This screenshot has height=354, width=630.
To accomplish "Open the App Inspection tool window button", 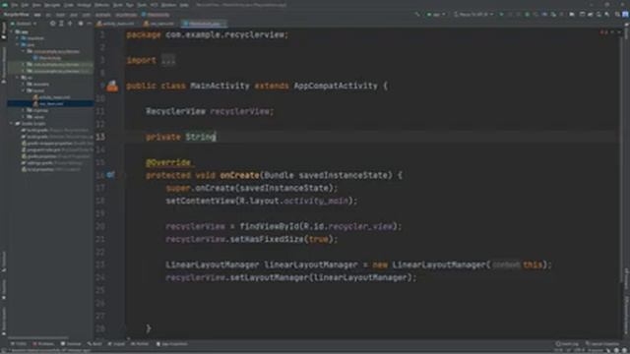I will [171, 344].
